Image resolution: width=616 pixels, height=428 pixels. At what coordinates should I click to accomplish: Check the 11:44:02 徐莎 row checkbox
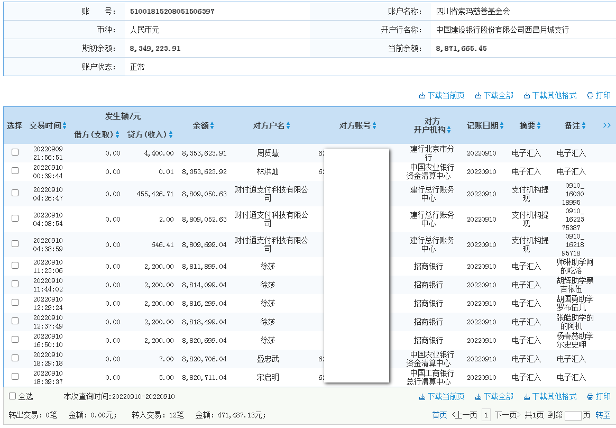[15, 284]
